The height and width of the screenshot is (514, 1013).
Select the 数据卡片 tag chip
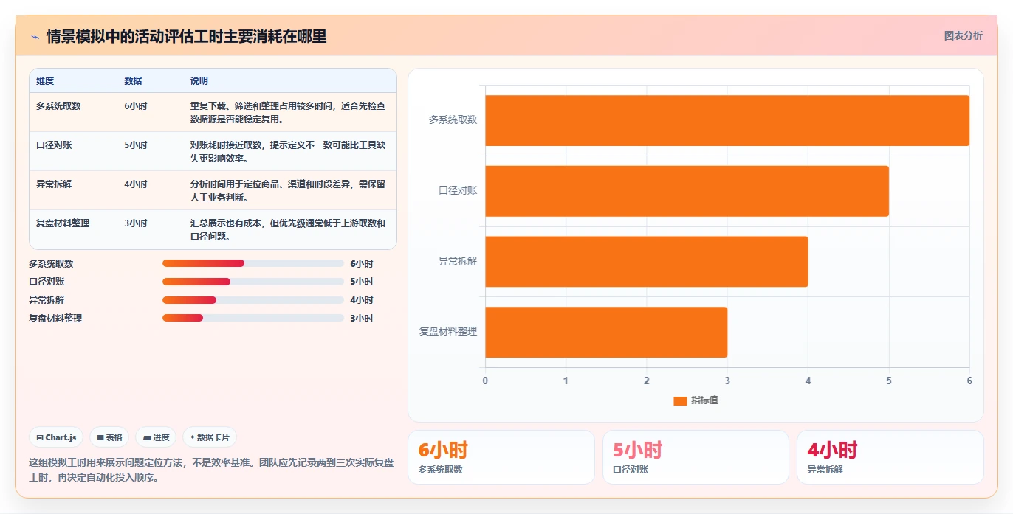tap(210, 437)
